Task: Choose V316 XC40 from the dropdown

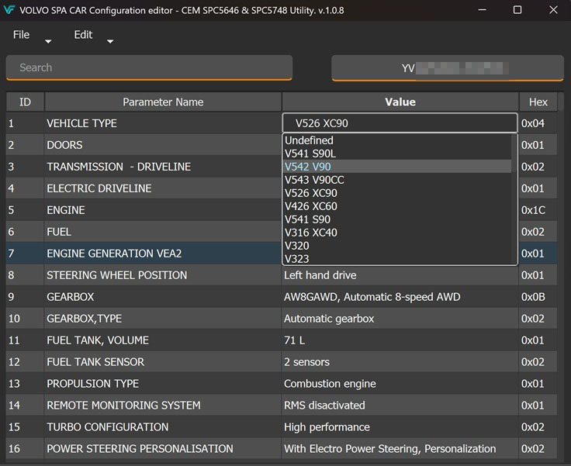Action: pos(397,233)
